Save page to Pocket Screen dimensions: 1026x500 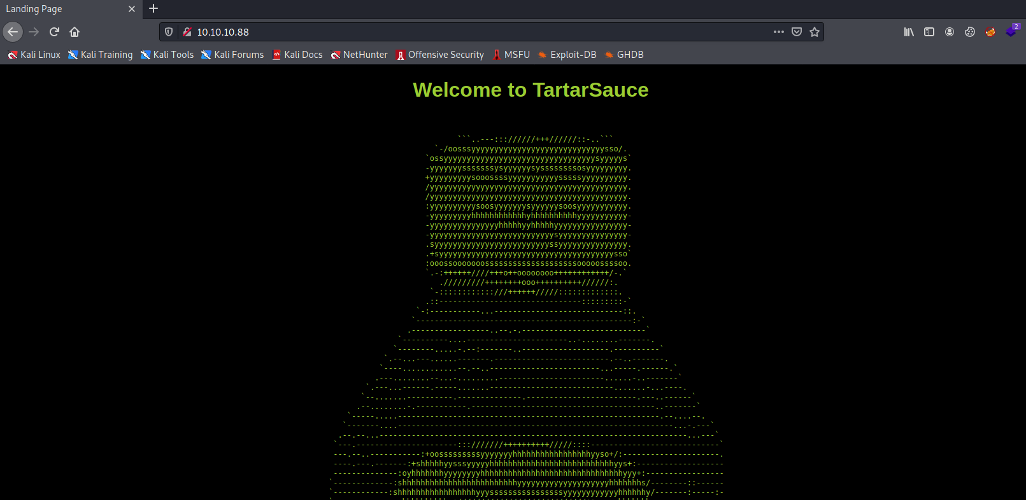(x=796, y=32)
